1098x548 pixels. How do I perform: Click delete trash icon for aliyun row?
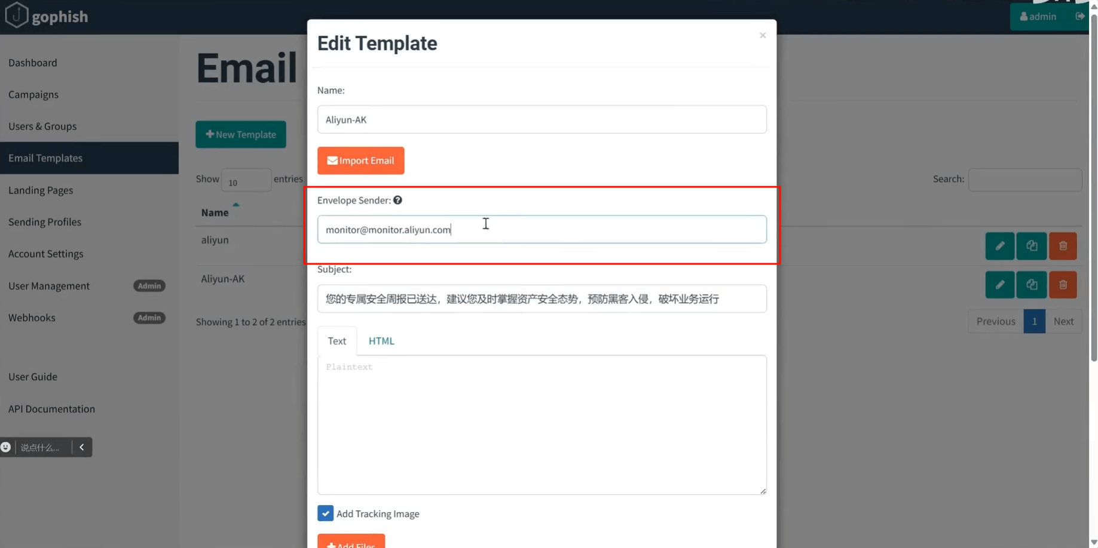1063,246
